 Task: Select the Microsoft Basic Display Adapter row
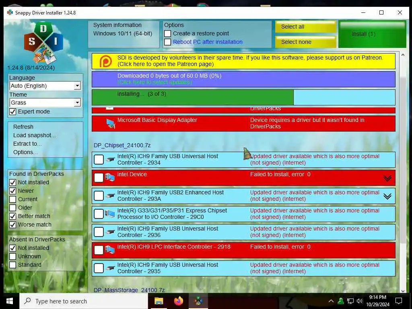coord(243,123)
